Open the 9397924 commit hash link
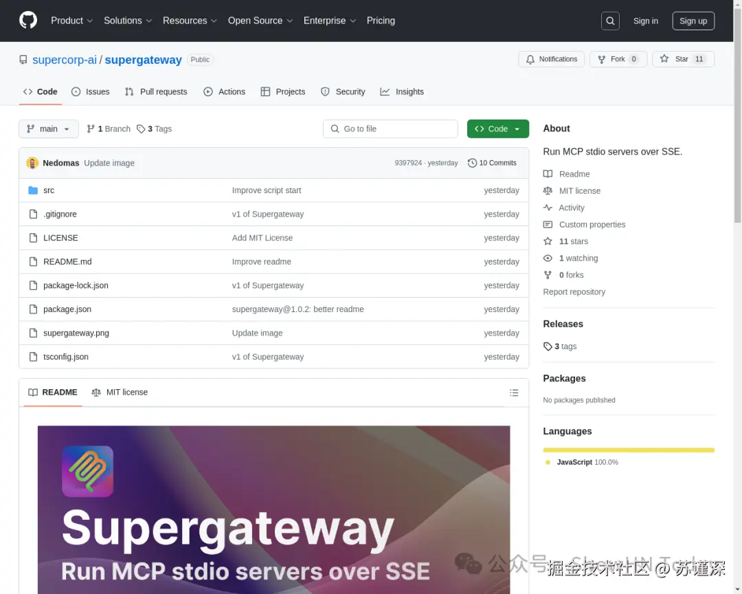Viewport: 742px width, 594px height. click(x=408, y=163)
